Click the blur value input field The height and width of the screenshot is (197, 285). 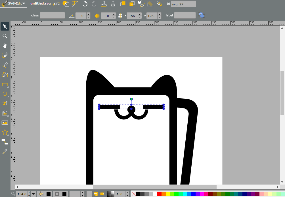click(x=106, y=16)
